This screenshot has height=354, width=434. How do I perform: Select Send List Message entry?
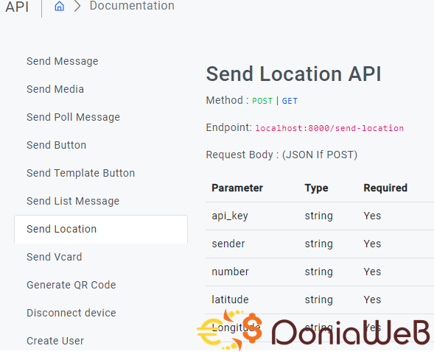pos(73,201)
